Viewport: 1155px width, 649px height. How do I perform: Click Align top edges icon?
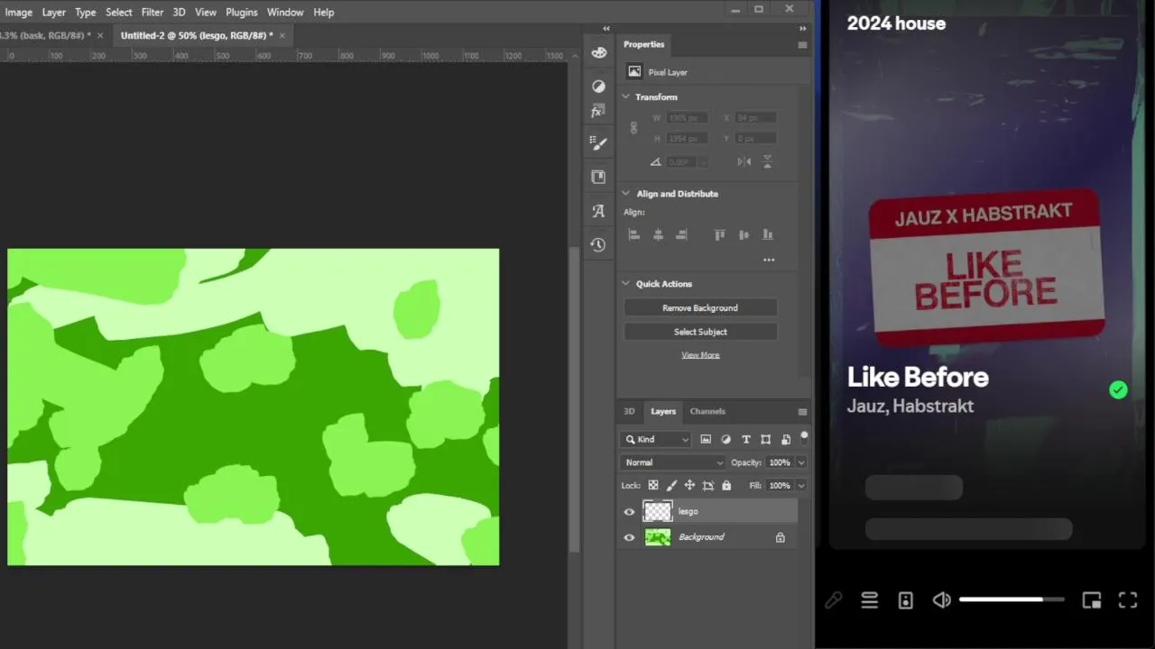tap(719, 234)
